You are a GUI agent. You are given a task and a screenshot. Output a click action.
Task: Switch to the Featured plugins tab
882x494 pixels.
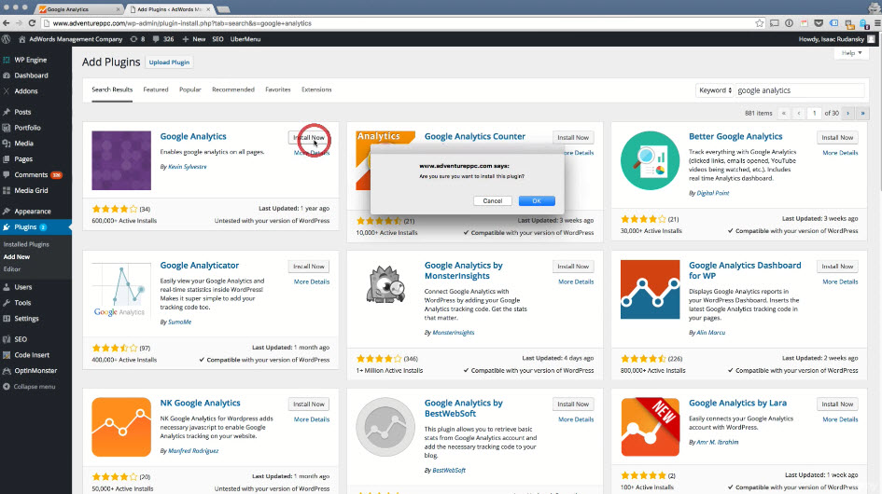coord(155,89)
